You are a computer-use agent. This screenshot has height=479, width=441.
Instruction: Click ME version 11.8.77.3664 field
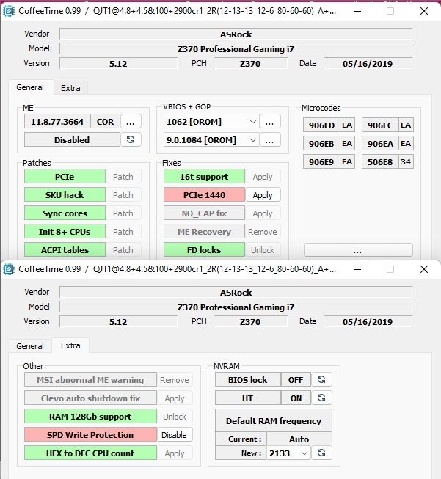click(x=57, y=122)
